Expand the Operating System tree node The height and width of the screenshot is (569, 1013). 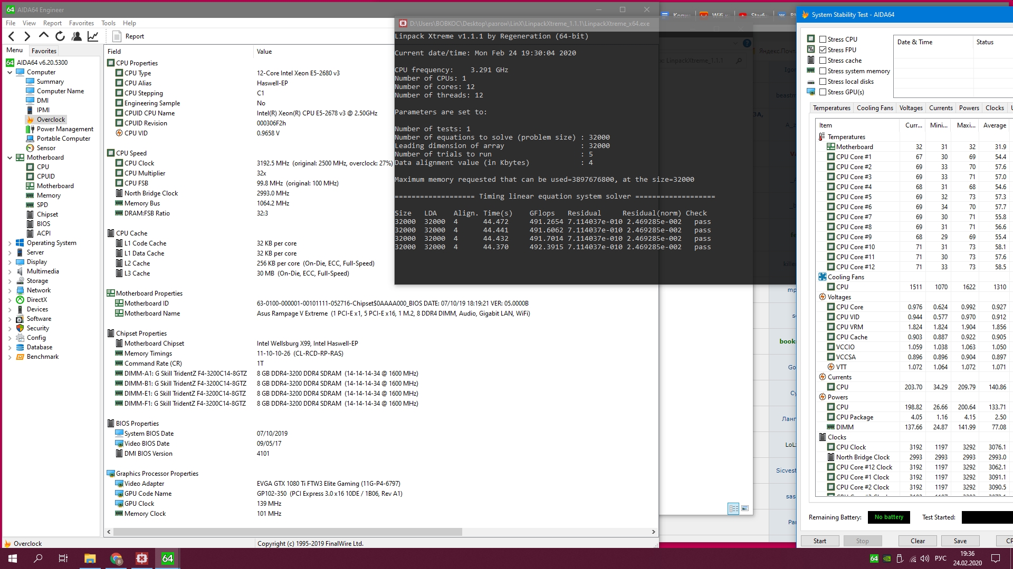tap(10, 243)
